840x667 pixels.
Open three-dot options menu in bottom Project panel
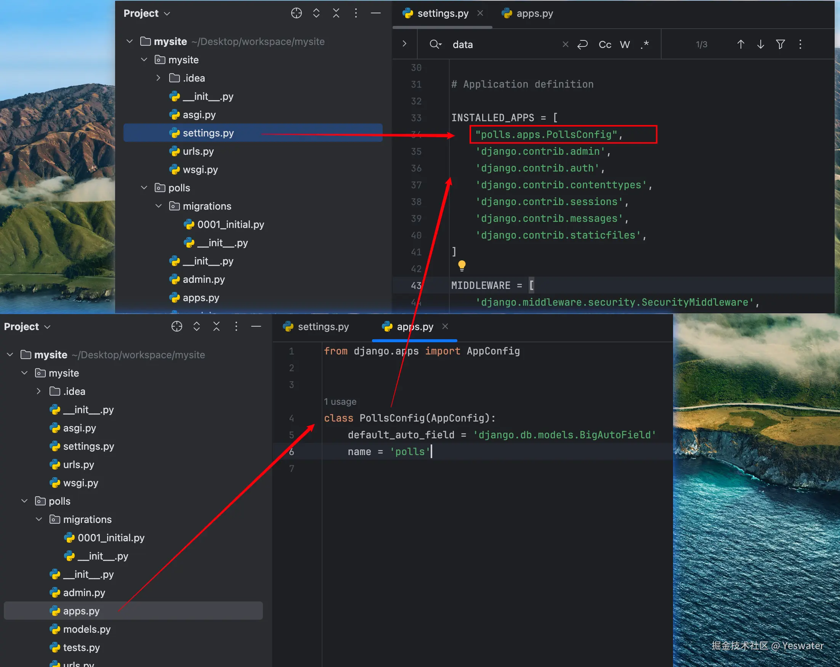236,327
